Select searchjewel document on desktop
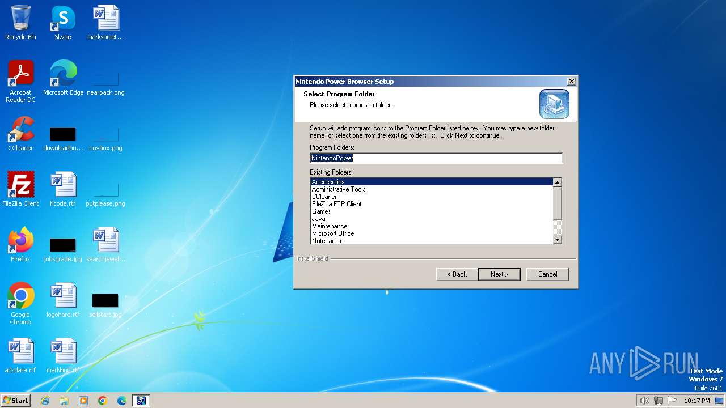726x408 pixels. coord(105,245)
